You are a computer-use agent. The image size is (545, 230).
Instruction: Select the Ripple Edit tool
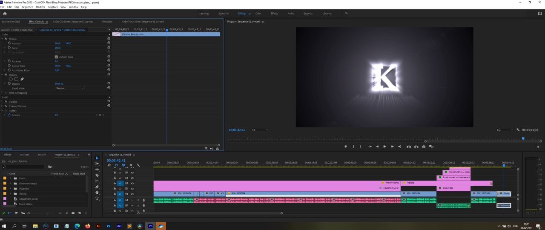(x=97, y=170)
